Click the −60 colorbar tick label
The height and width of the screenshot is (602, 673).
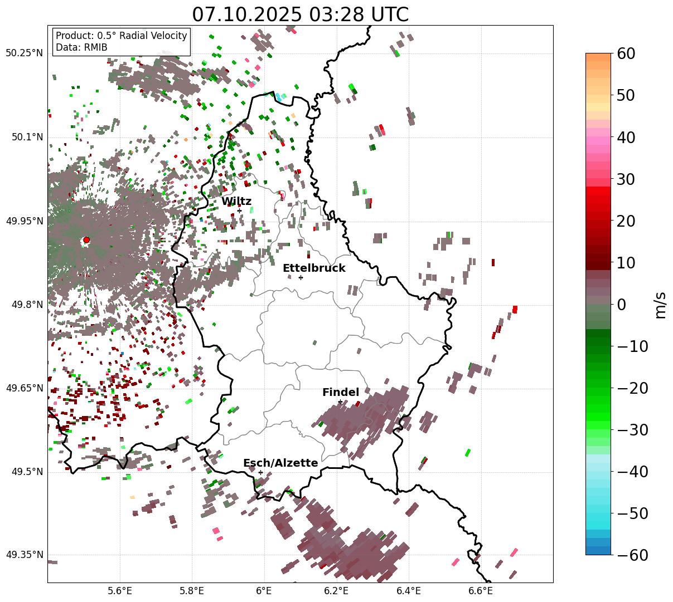pyautogui.click(x=633, y=555)
